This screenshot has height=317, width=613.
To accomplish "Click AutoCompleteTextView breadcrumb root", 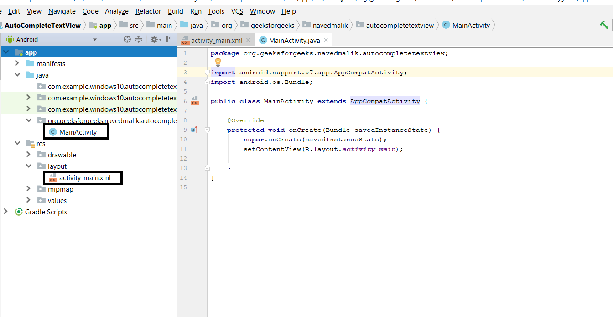I will pyautogui.click(x=42, y=25).
